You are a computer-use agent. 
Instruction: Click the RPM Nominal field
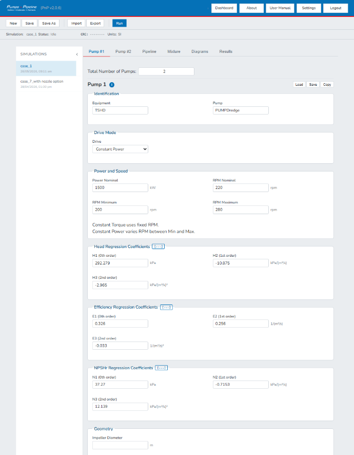pos(240,188)
